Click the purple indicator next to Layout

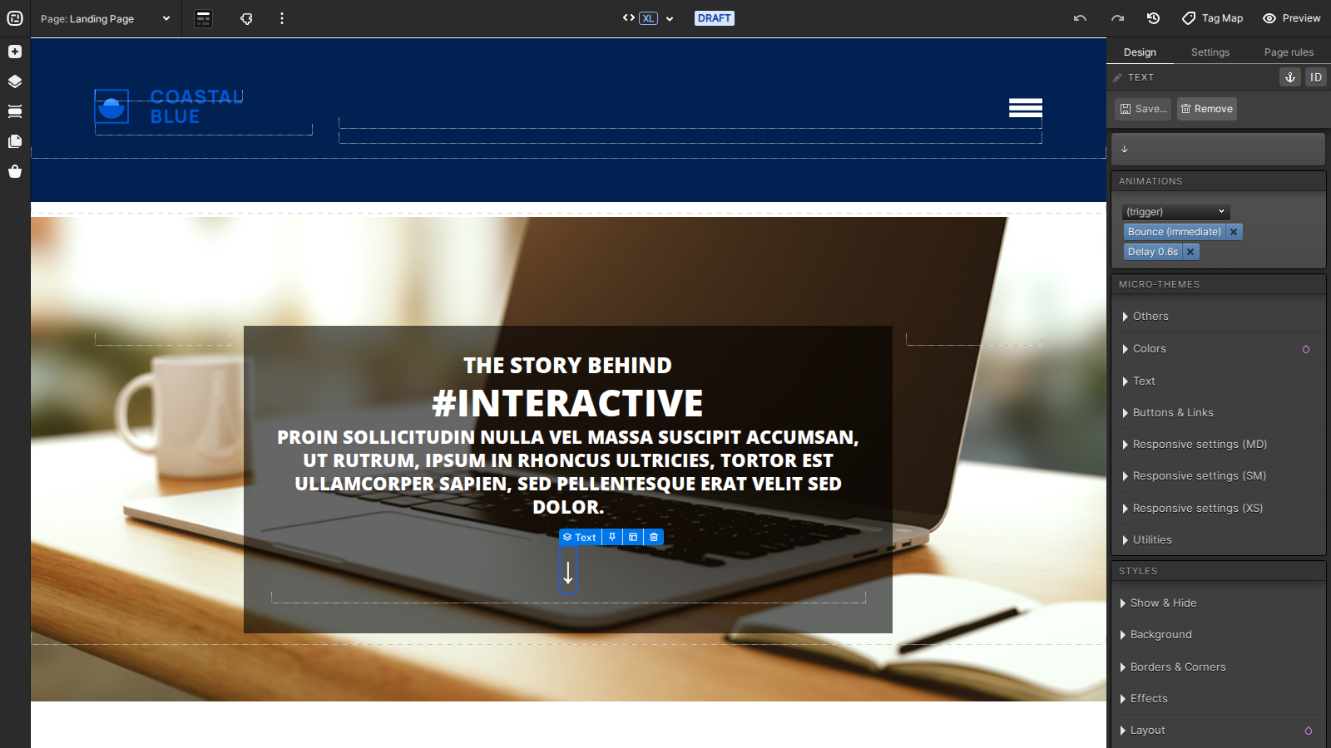coord(1309,731)
